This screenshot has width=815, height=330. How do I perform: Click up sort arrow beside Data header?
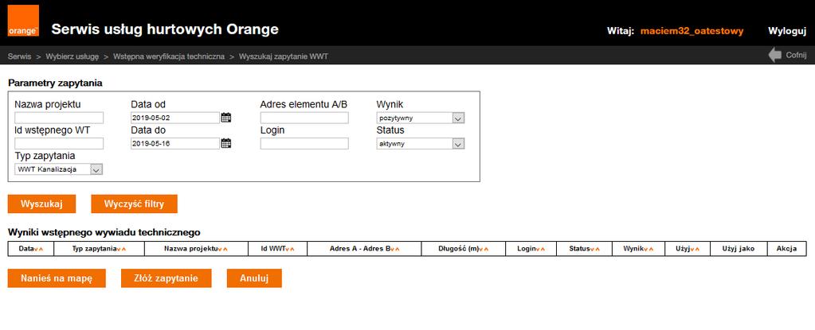41,249
